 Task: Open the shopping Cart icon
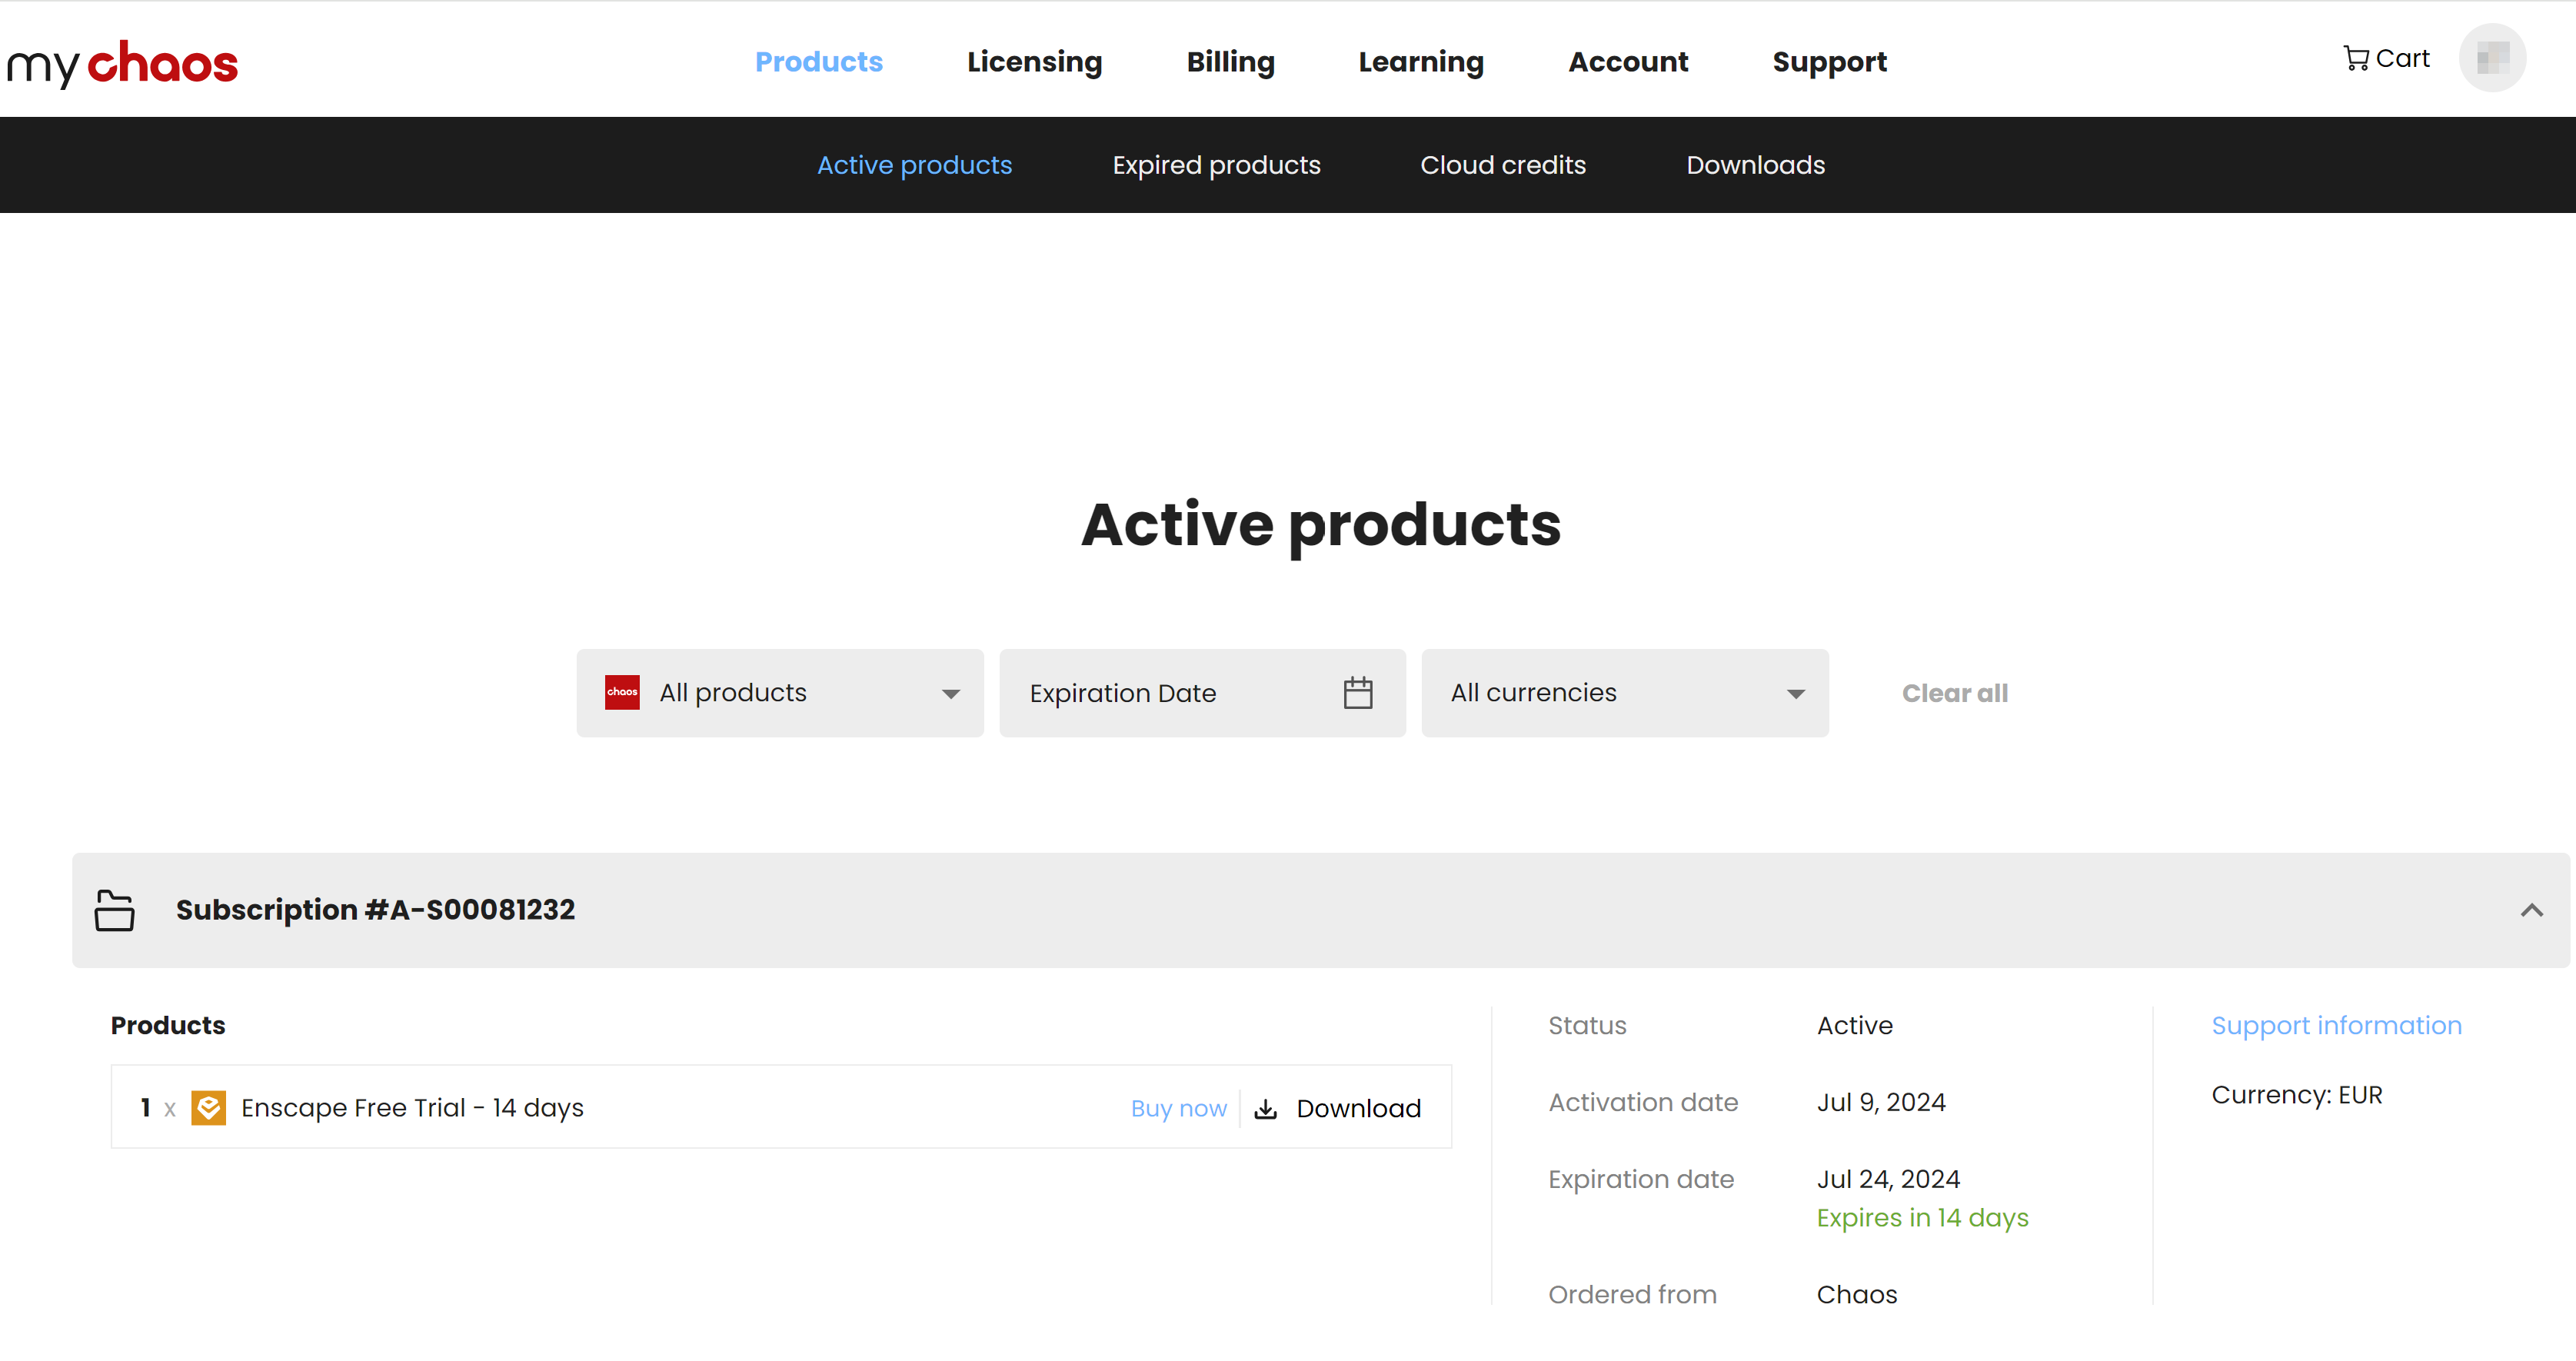point(2355,59)
